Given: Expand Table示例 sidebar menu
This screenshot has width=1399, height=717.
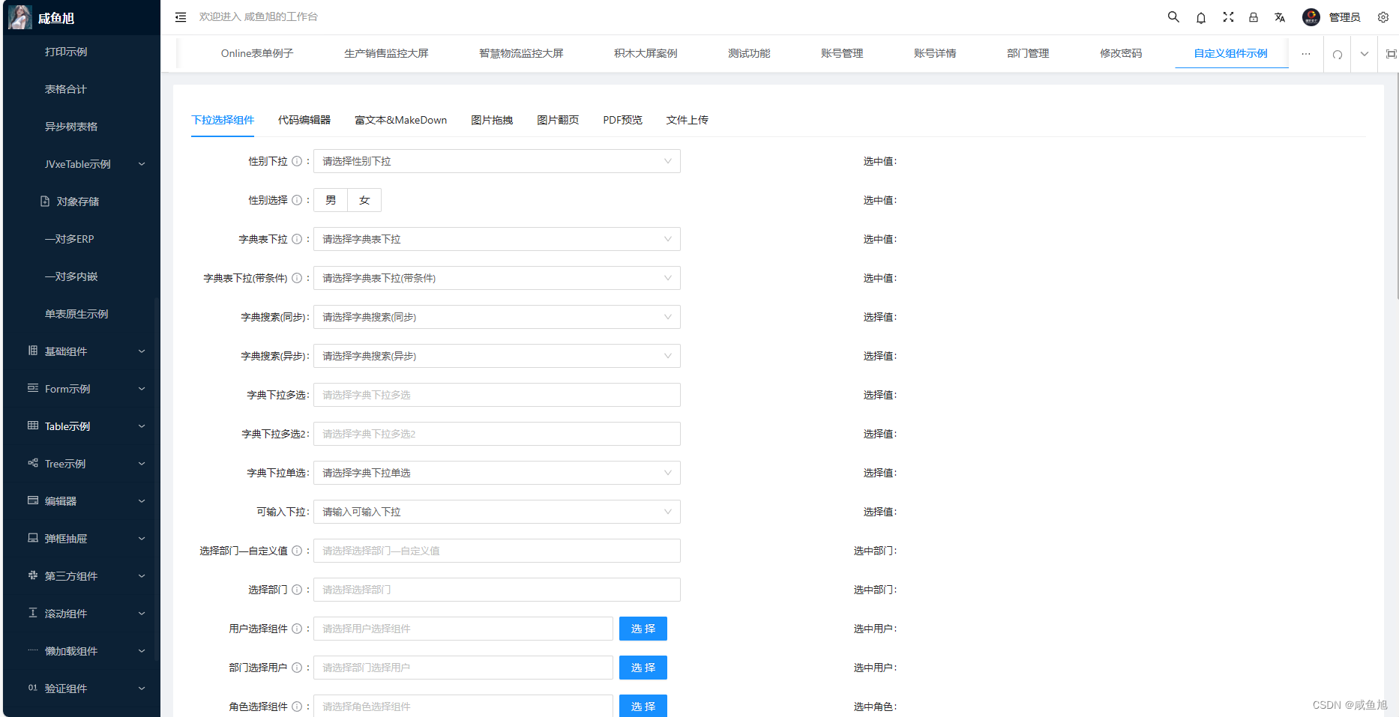Looking at the screenshot, I should pyautogui.click(x=82, y=426).
